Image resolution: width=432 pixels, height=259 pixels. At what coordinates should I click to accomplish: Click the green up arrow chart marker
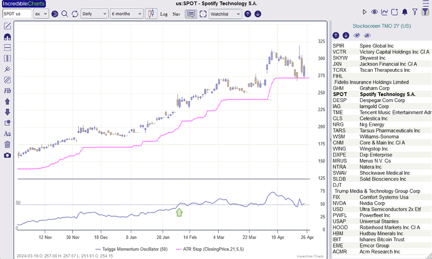click(x=179, y=212)
